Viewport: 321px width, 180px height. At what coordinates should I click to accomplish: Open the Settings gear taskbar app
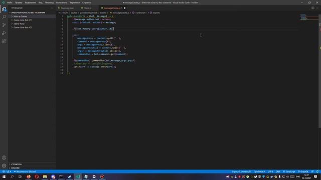point(94,176)
